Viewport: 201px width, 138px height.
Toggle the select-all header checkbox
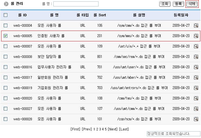[6, 15]
